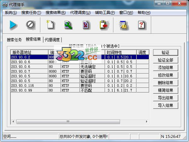The height and width of the screenshot is (142, 189).
Task: Open the 代理调度(U) menu
Action: 80,13
